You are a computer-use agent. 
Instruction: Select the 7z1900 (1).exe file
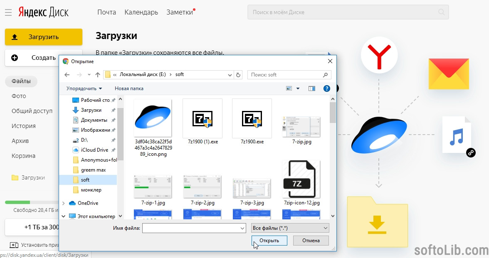(x=203, y=122)
